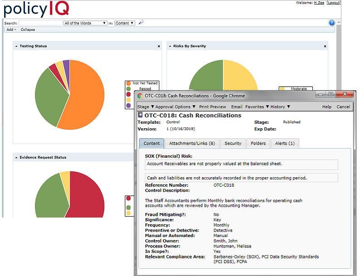Click the Reference Number value OTC-C018
The width and height of the screenshot is (360, 276).
coord(224,185)
